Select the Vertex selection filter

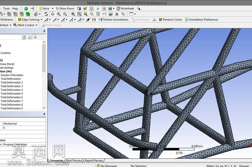tap(9, 14)
